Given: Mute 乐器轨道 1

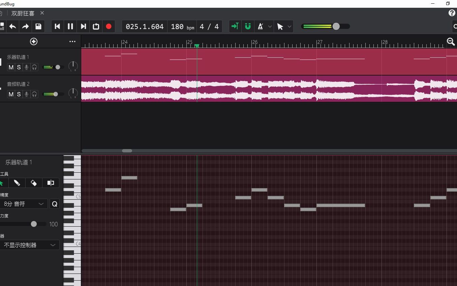Looking at the screenshot, I should pyautogui.click(x=11, y=67).
